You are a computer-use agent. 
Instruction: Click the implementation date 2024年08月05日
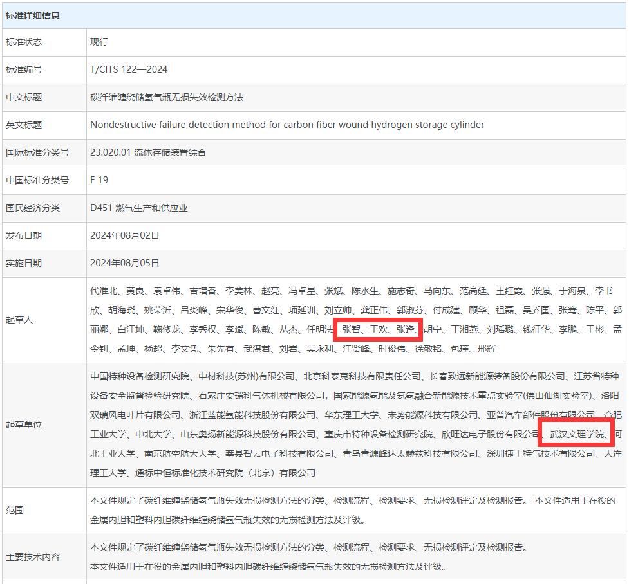coord(124,263)
